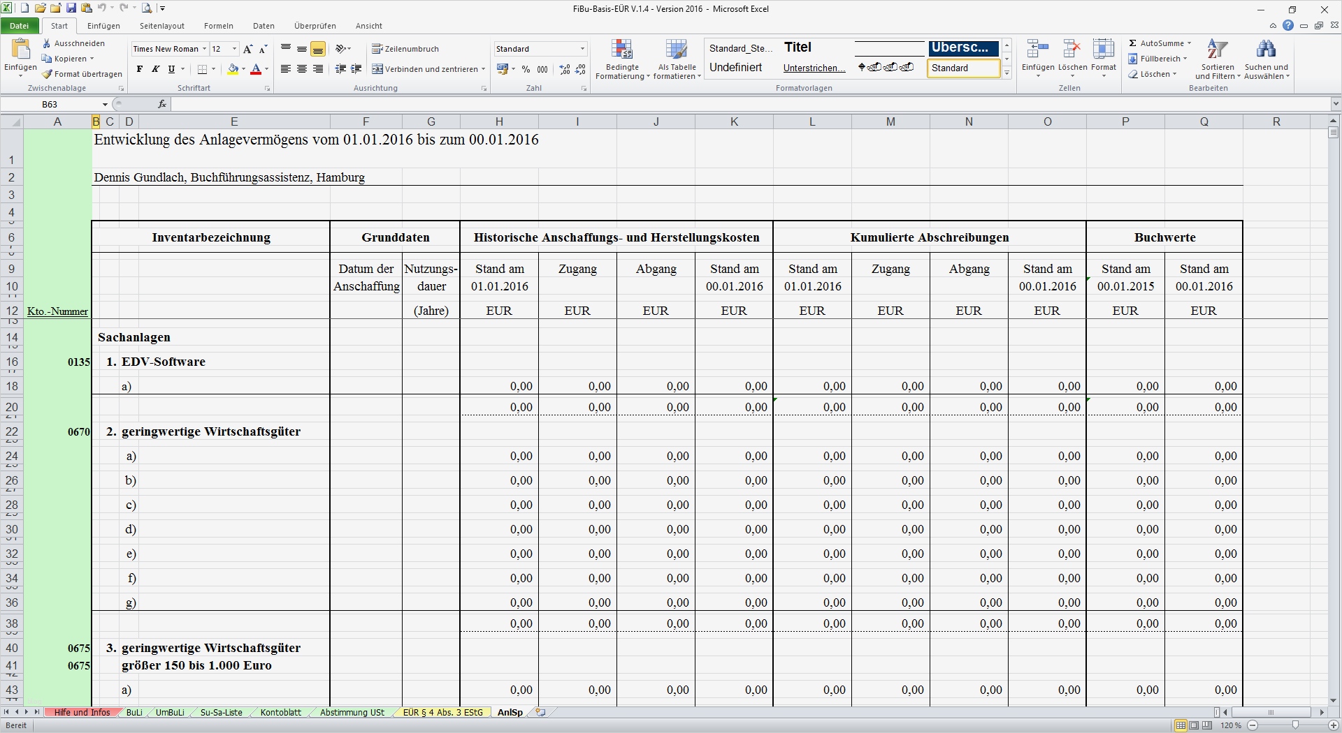Expand the Times New Roman font dropdown

coord(204,49)
